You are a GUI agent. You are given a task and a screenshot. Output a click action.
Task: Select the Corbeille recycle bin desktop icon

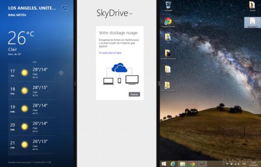click(168, 6)
